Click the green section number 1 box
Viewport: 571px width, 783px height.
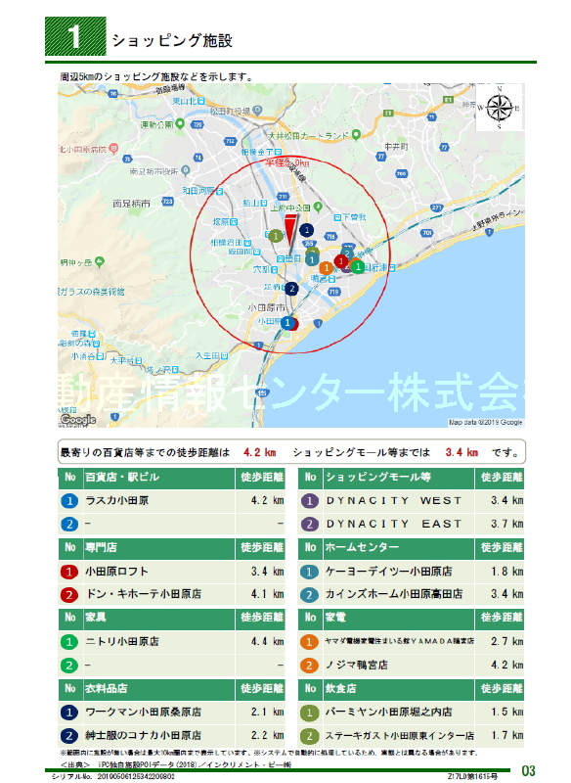[75, 36]
